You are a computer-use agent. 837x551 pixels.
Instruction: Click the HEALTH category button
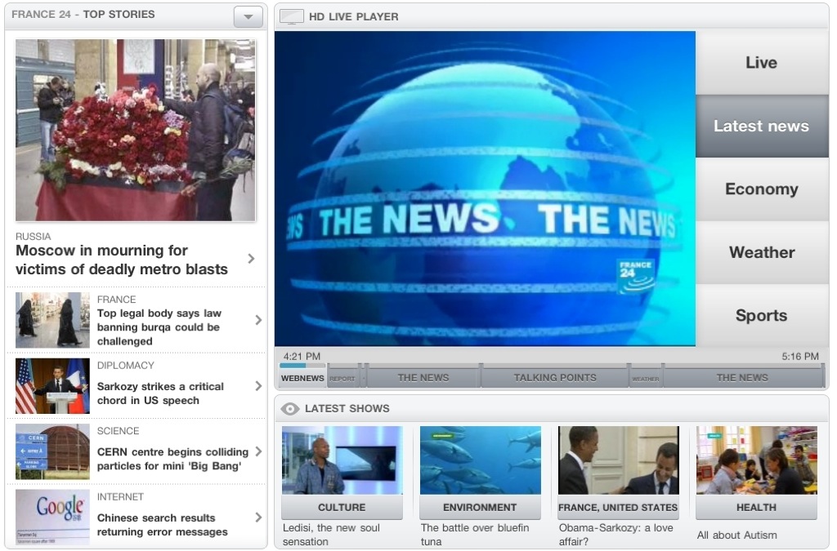[756, 507]
